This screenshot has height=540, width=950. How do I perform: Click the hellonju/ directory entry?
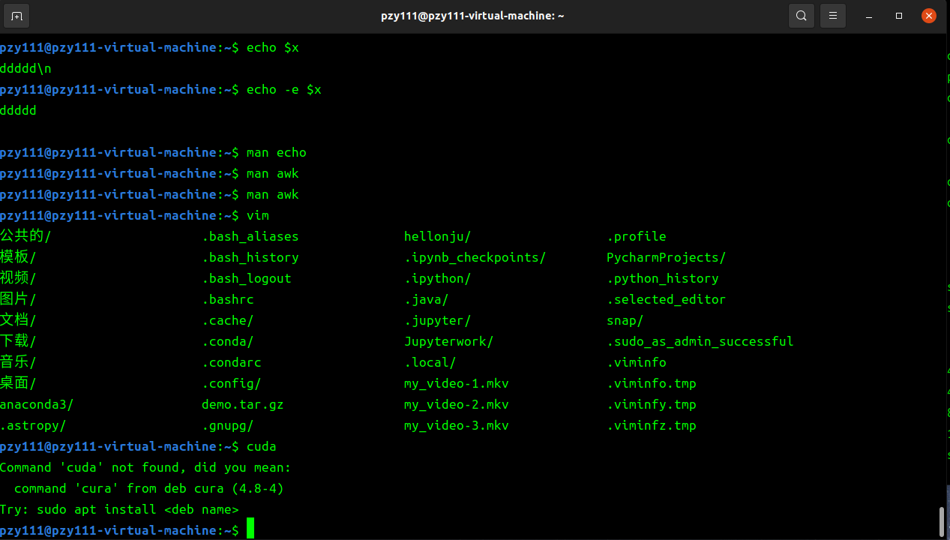(437, 236)
